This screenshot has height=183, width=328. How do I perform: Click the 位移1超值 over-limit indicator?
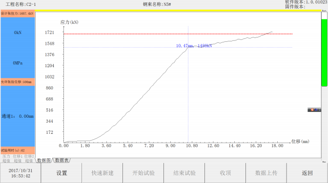tap(18, 159)
